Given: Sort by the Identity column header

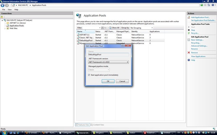Looking at the screenshot, I should pyautogui.click(x=140, y=31).
